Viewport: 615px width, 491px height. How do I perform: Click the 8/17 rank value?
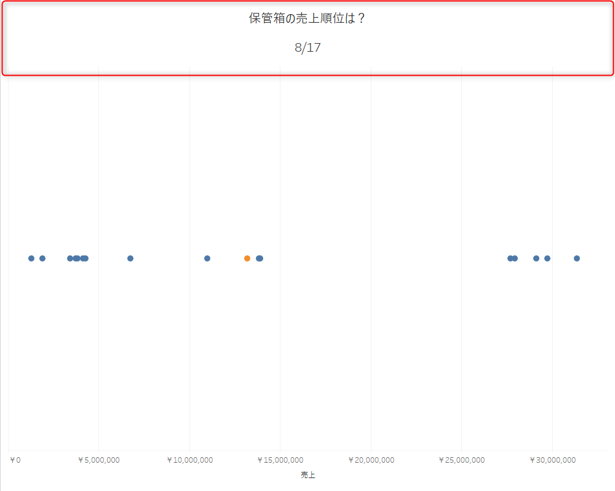tap(307, 48)
